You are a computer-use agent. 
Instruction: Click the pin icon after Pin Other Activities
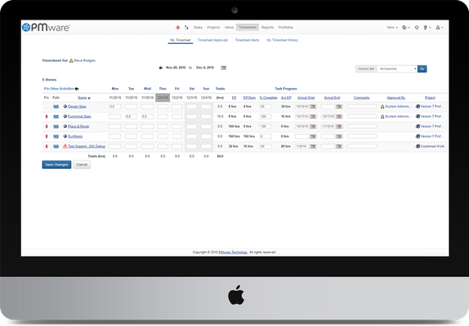77,89
